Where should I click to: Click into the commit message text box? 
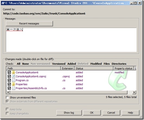point(71,40)
